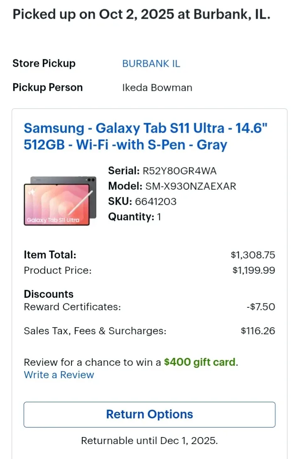Click the Write a Review link

(x=59, y=374)
